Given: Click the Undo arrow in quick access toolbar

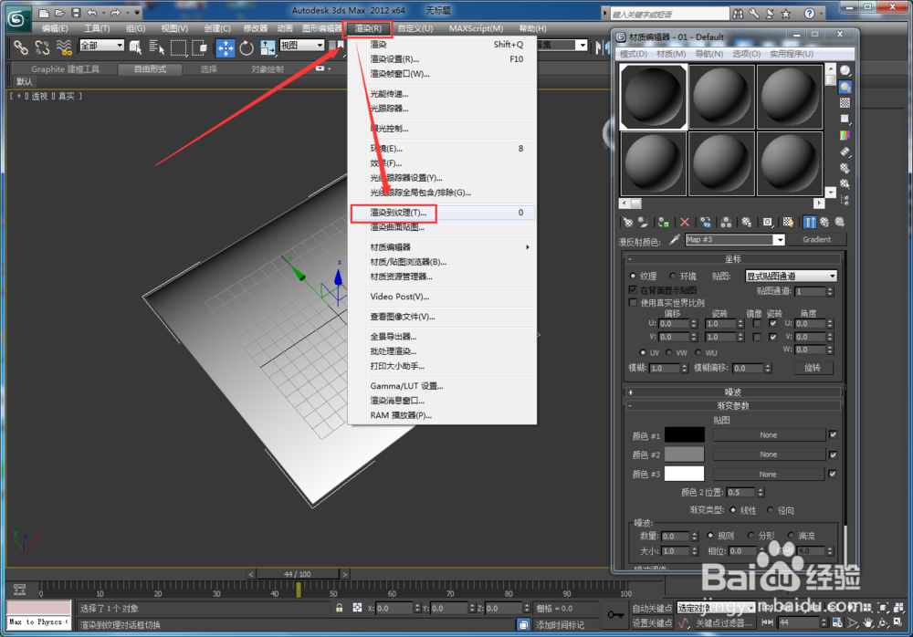Looking at the screenshot, I should [x=92, y=12].
